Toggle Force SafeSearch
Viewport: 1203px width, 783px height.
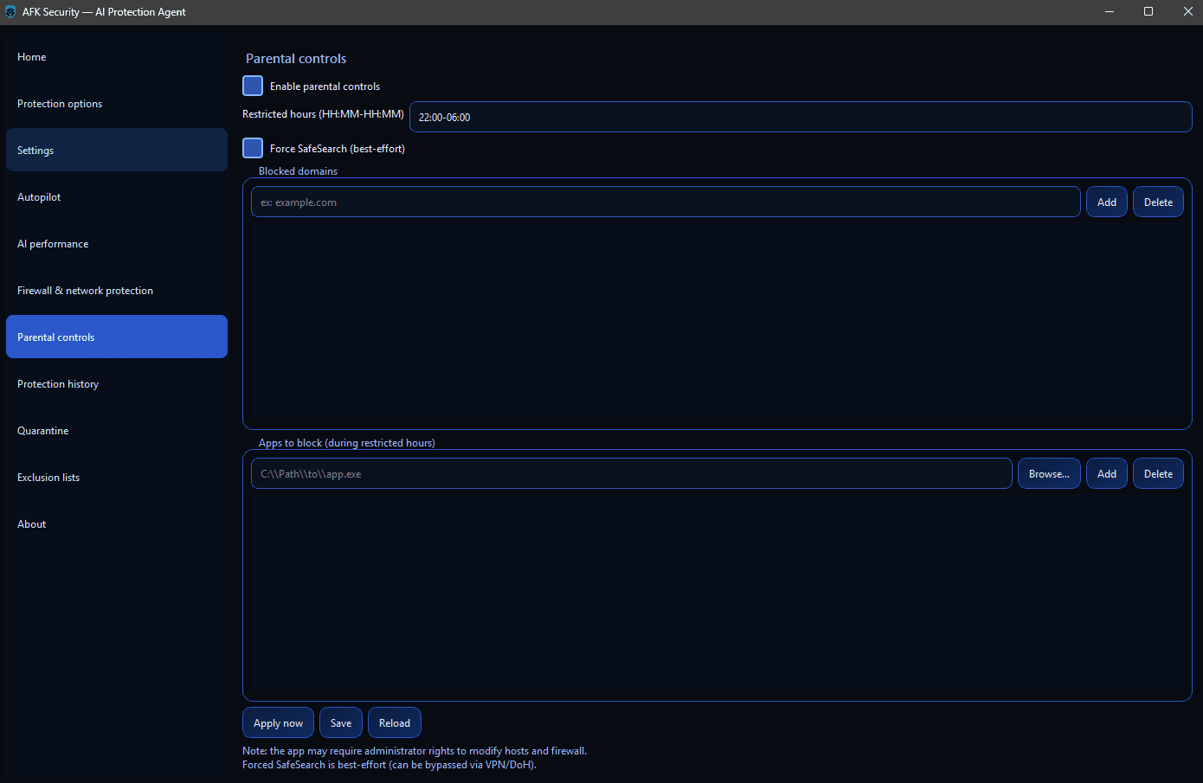[252, 147]
